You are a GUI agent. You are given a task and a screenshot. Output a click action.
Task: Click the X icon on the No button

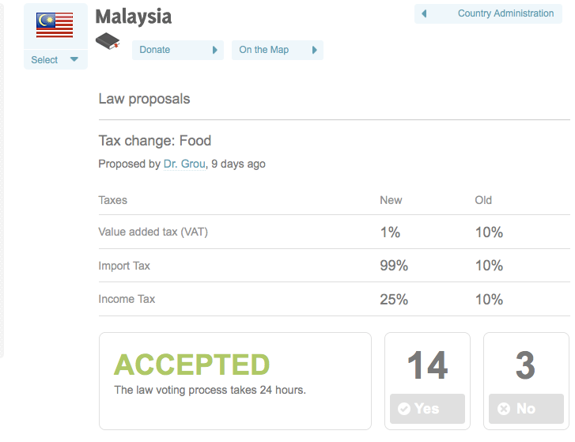point(504,409)
